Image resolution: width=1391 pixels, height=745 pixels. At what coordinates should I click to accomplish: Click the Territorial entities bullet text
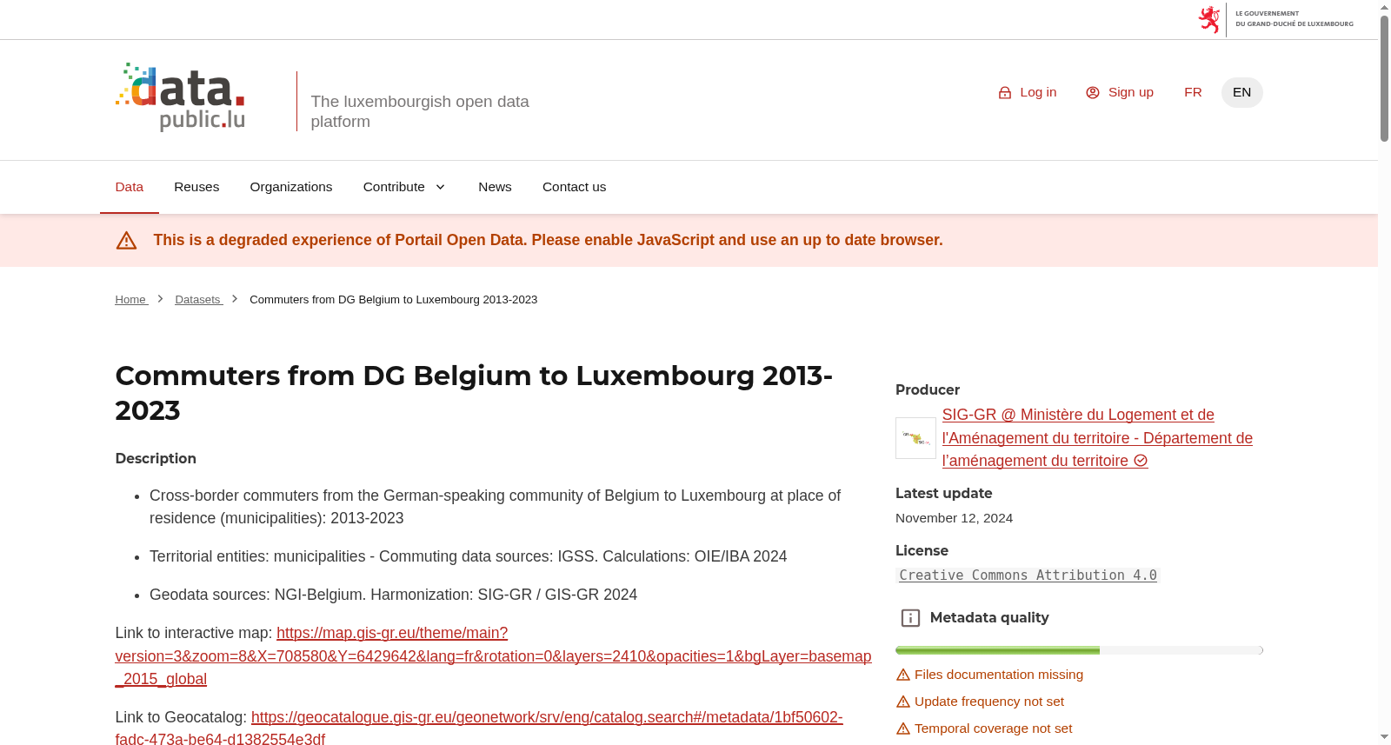[x=468, y=556]
